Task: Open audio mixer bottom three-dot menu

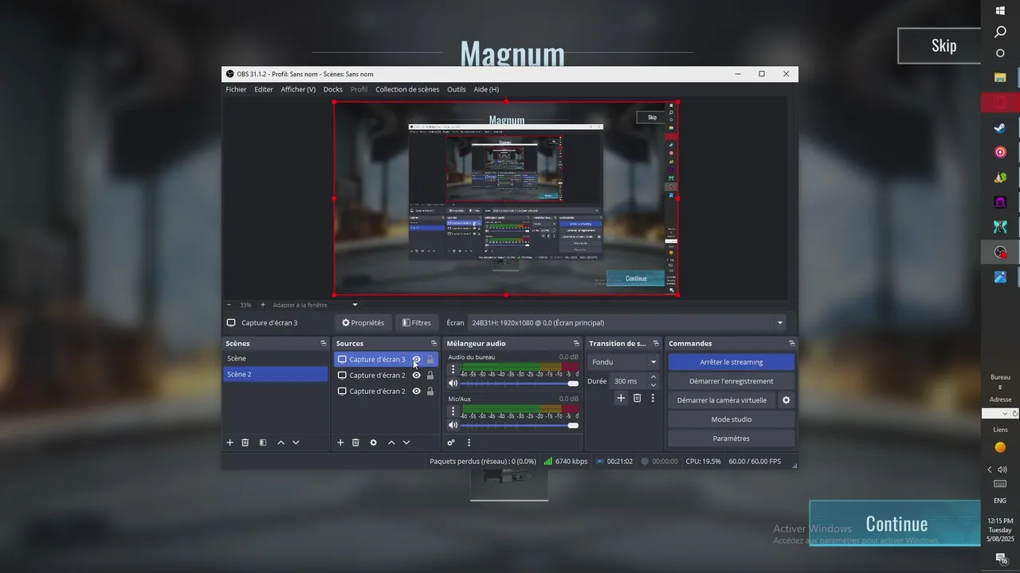Action: coord(469,442)
